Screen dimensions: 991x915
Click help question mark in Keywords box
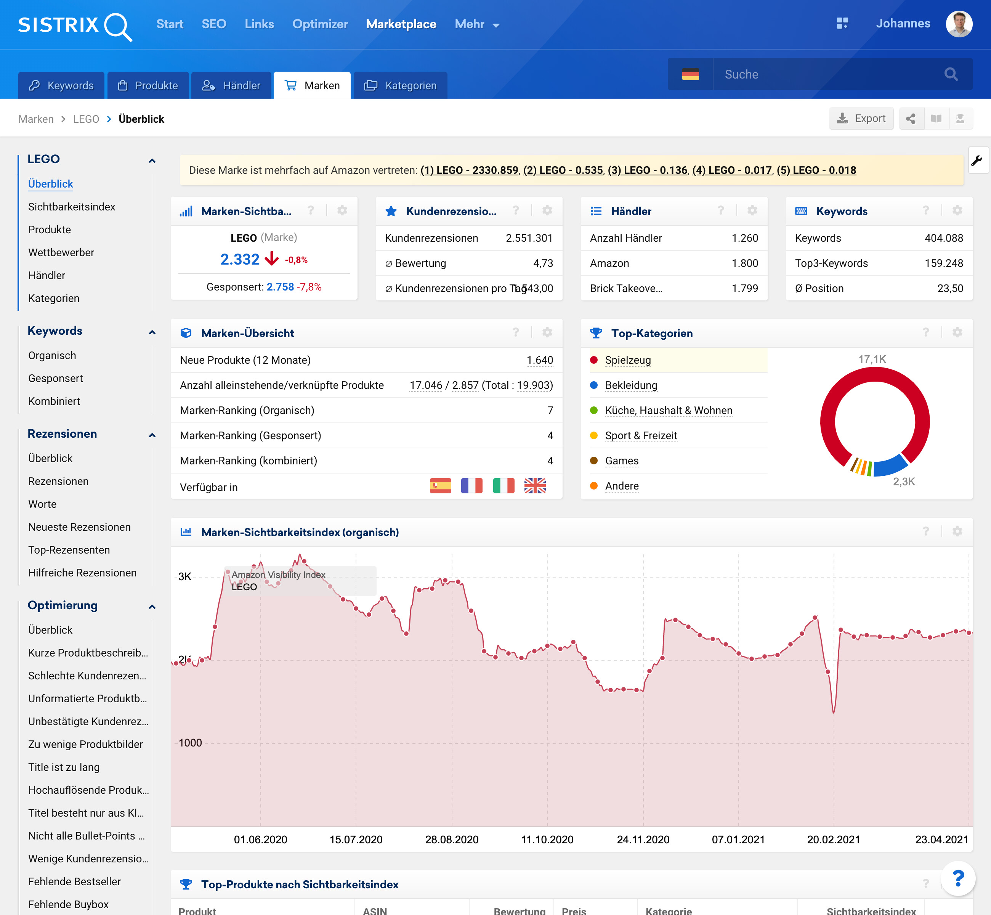coord(925,210)
